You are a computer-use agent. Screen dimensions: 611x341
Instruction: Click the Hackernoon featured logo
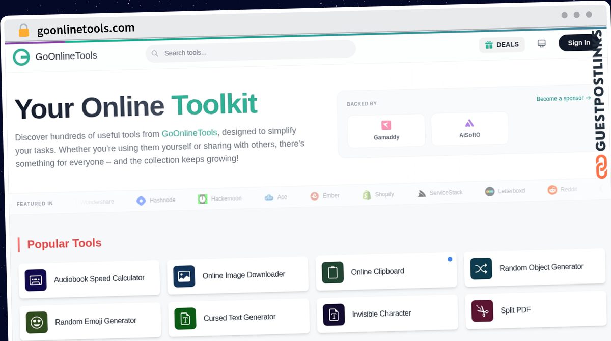click(203, 199)
